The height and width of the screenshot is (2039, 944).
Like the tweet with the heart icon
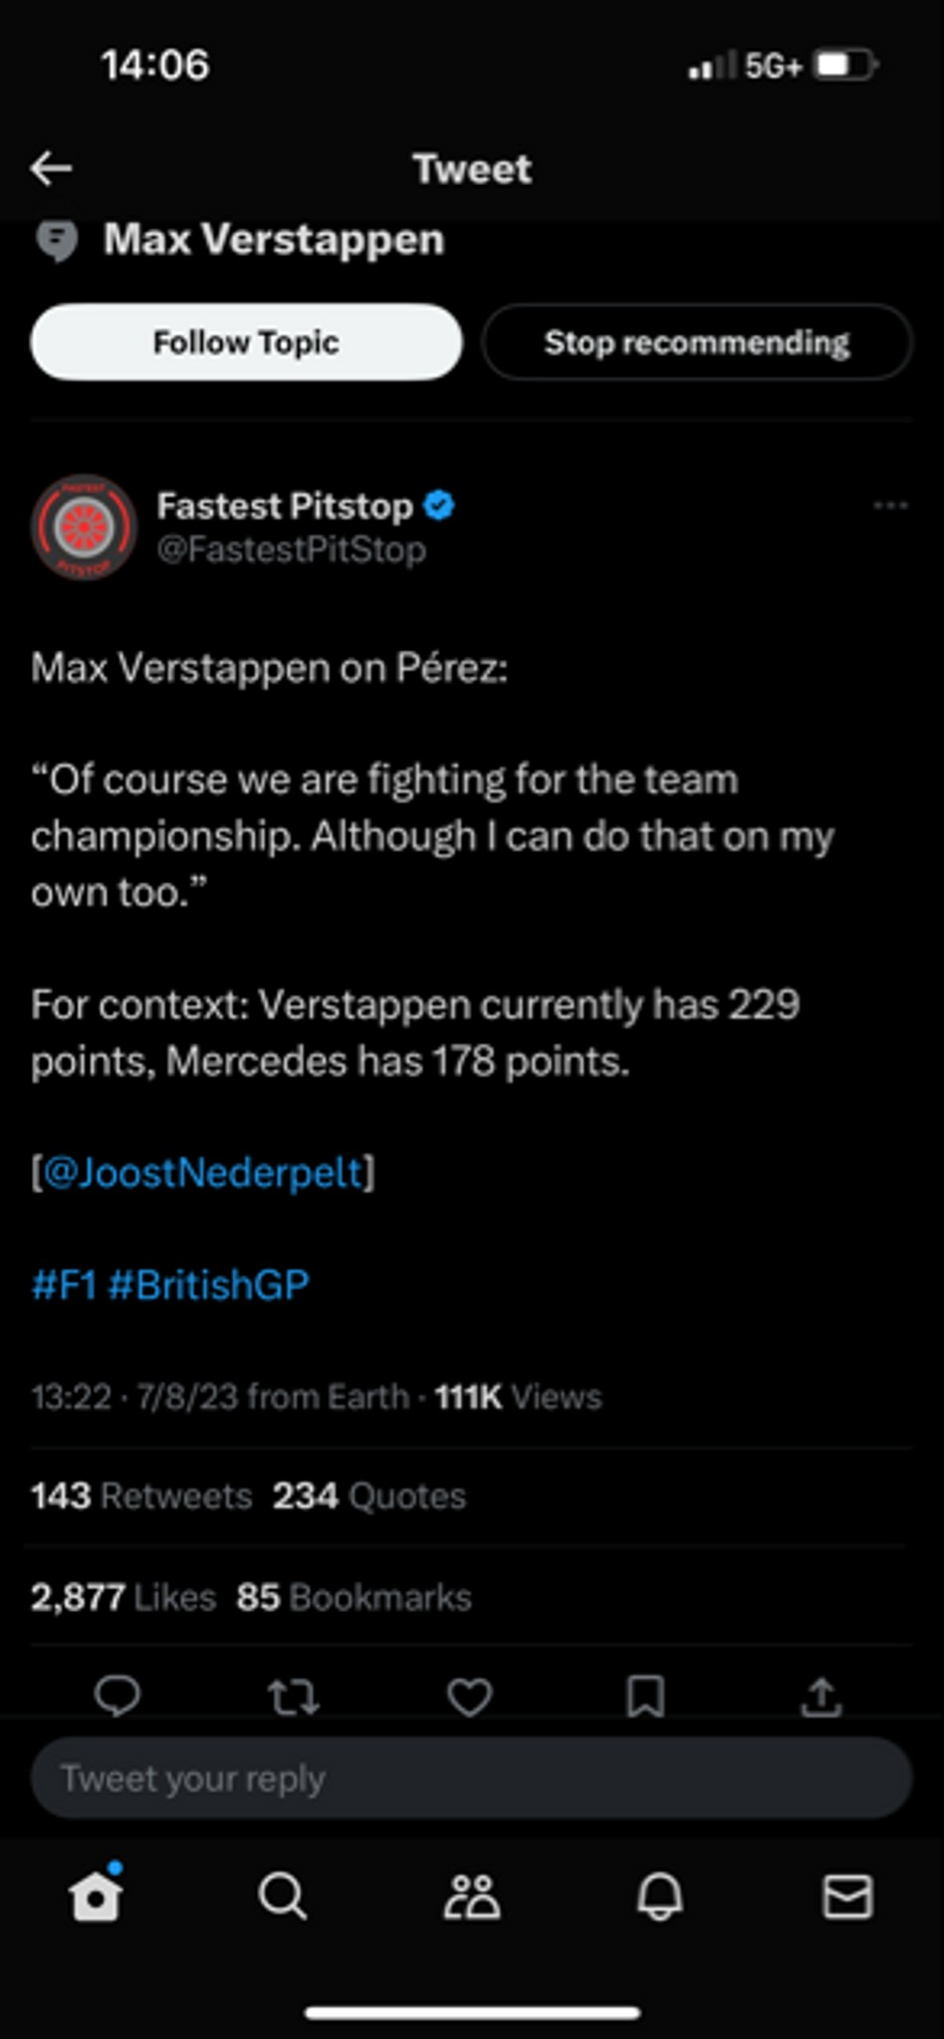(469, 1697)
